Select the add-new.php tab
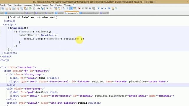 tap(72, 13)
